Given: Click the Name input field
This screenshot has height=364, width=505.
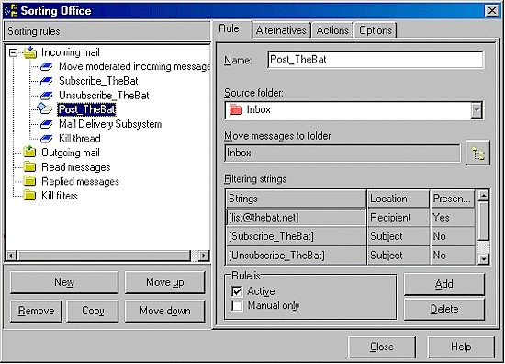Looking at the screenshot, I should 376,60.
